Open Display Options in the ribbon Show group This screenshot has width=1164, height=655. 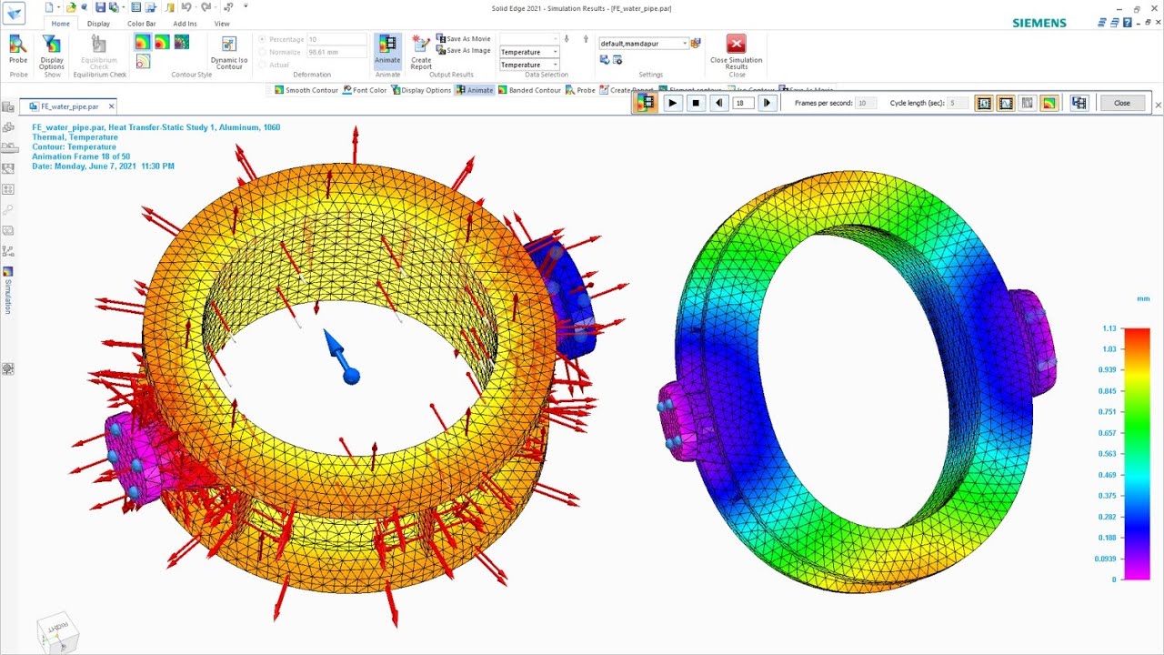pos(52,52)
